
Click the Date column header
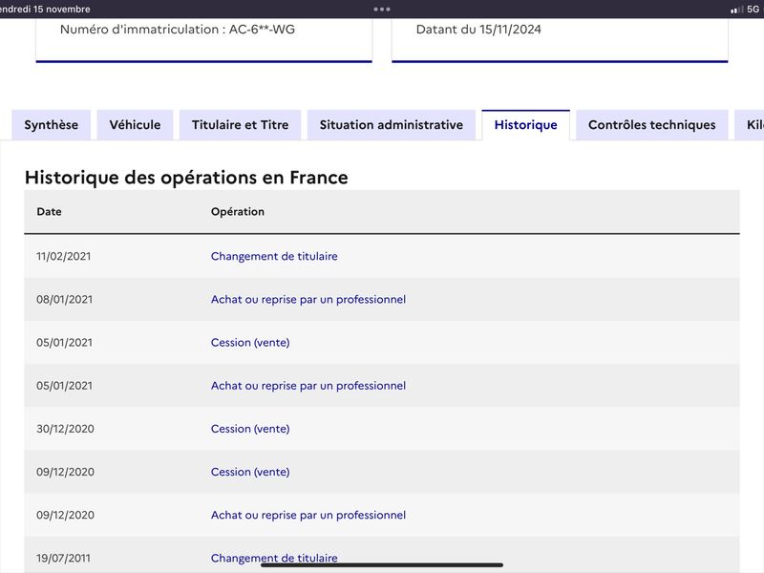(50, 211)
